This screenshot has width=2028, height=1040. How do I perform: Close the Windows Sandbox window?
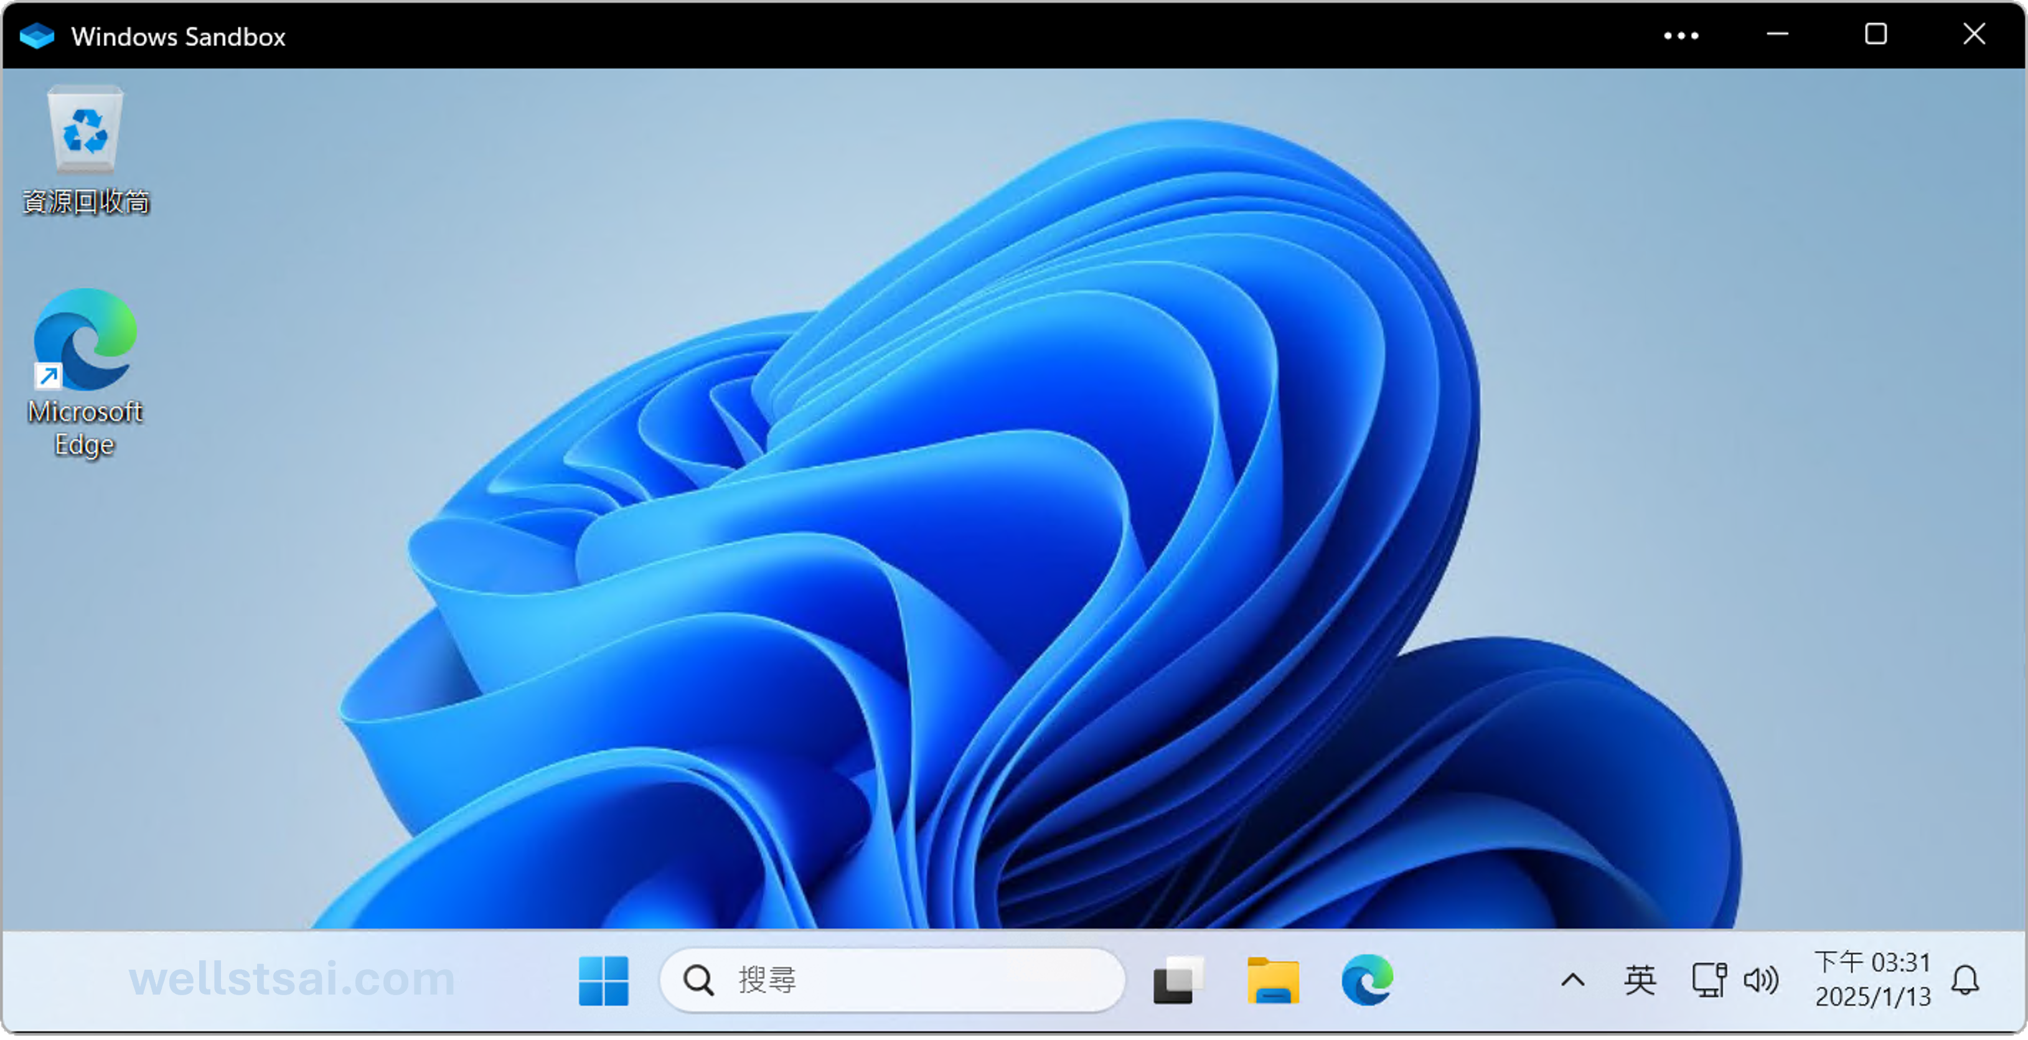click(1974, 35)
